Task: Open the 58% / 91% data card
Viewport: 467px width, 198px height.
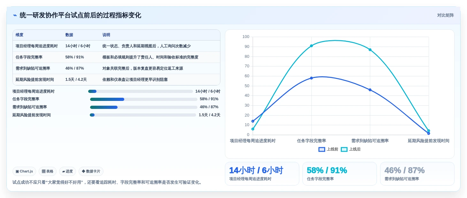Action: 340,174
